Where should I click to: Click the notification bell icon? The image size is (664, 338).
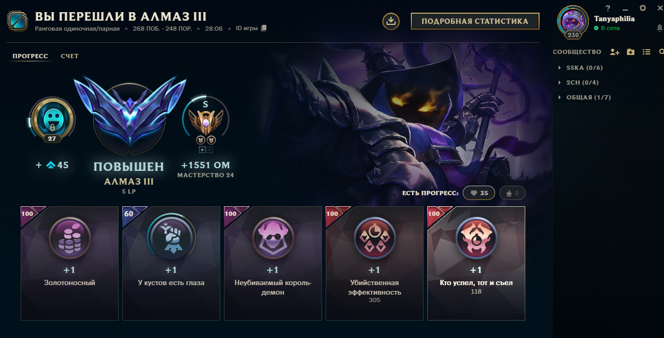pos(659,28)
